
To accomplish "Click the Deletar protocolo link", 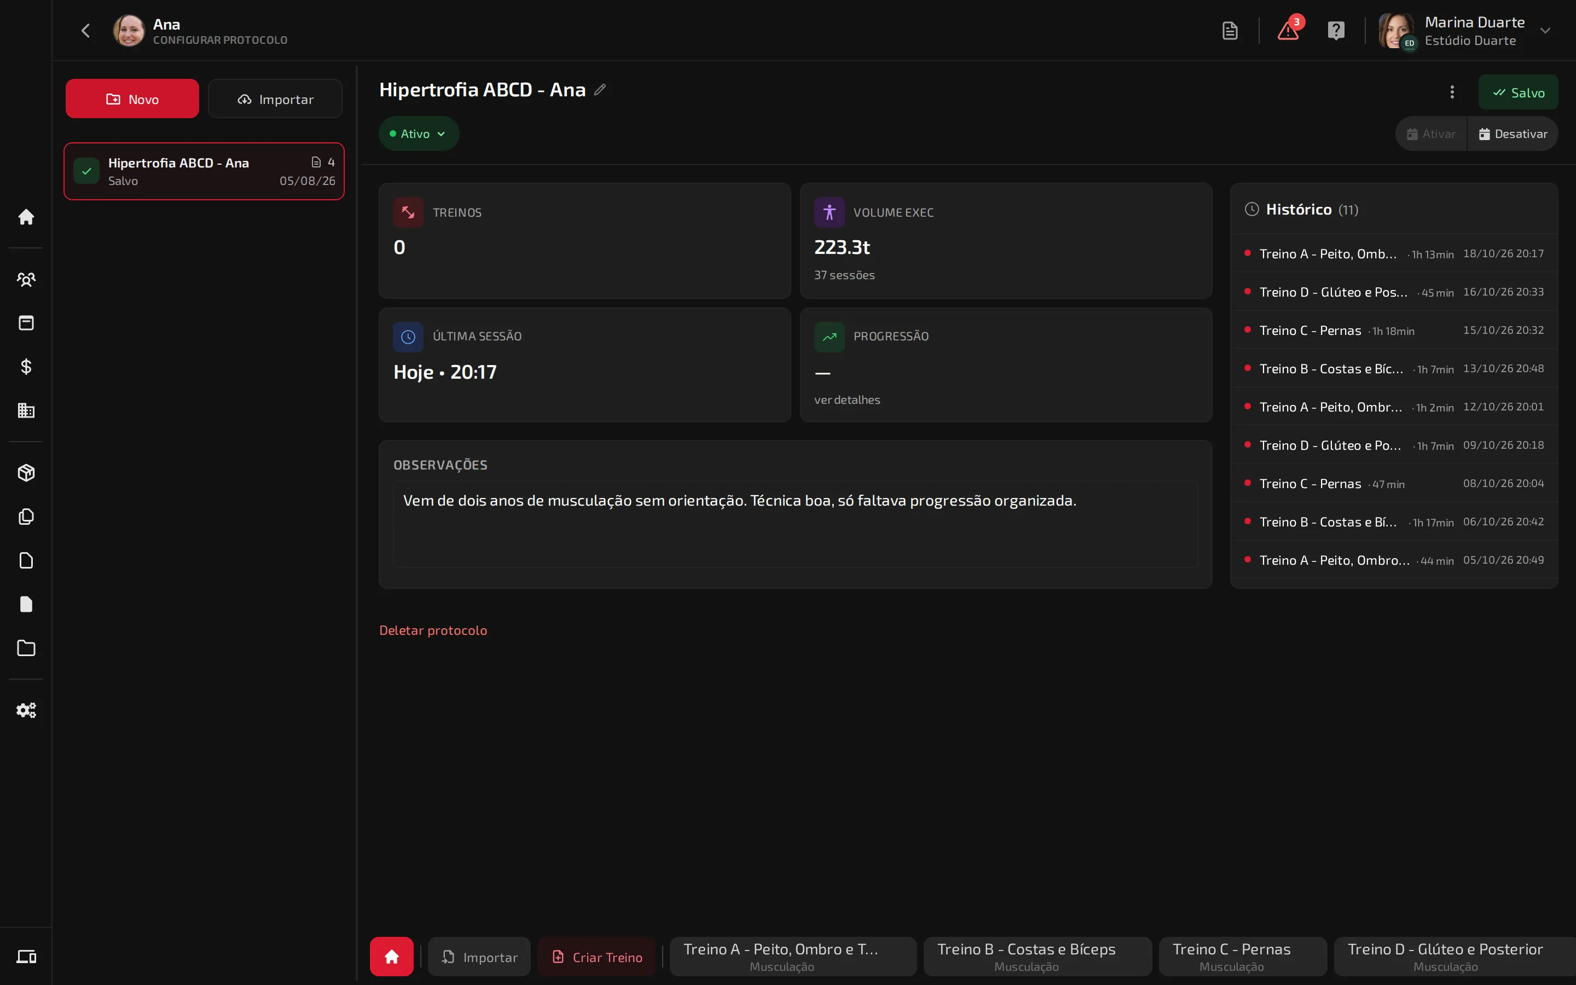I will tap(433, 630).
